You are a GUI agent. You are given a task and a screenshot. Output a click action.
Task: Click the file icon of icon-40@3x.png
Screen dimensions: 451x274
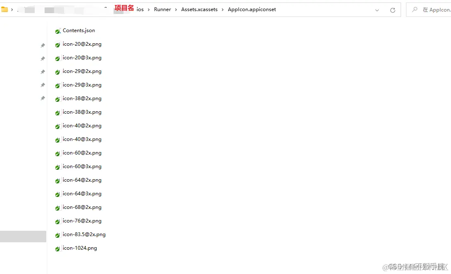(x=58, y=140)
